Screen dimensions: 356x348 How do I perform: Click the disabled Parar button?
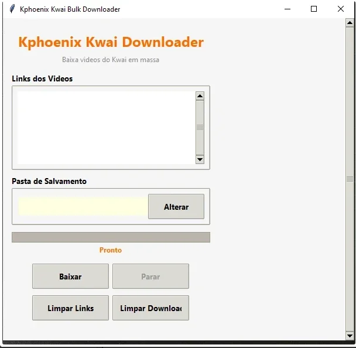coord(150,276)
